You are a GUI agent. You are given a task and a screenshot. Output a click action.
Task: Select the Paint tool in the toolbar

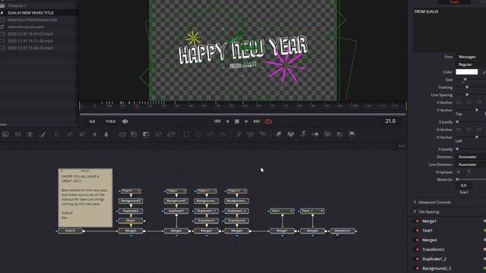(x=43, y=134)
